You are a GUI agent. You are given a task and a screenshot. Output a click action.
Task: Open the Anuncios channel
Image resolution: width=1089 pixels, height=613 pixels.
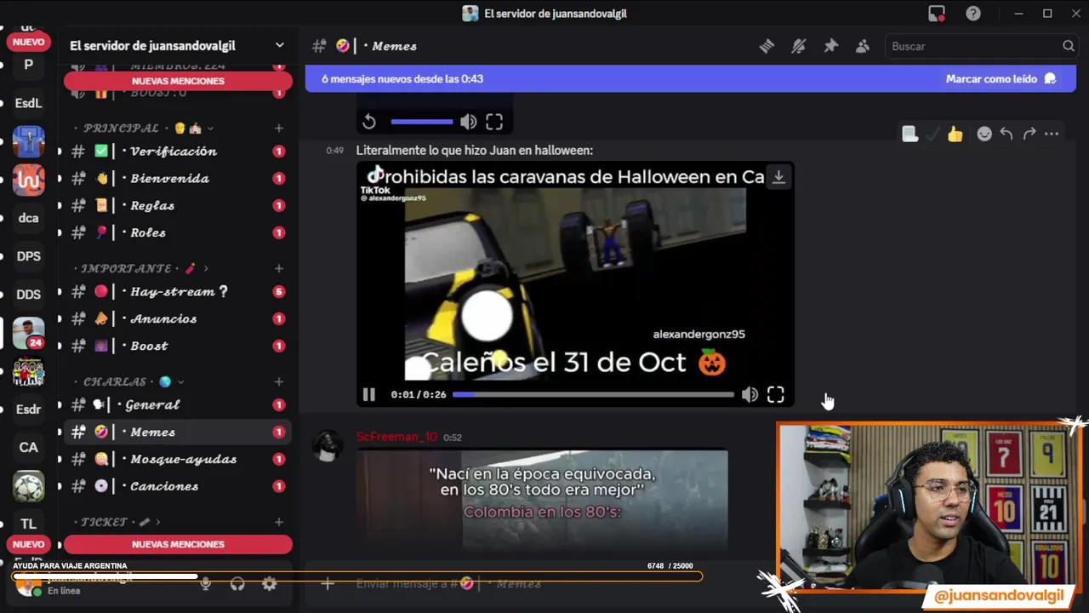178,318
